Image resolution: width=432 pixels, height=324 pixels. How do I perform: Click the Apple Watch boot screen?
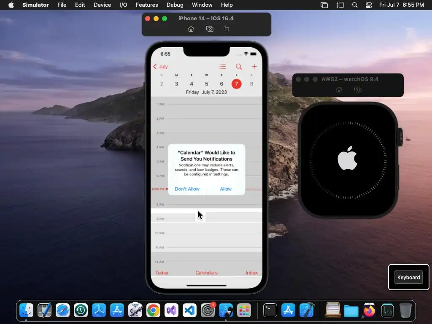click(x=348, y=160)
